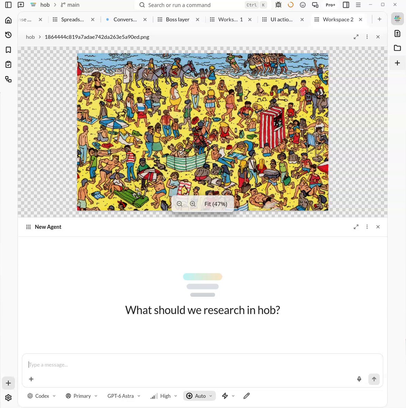Screen dimensions: 406x408
Task: Click the microphone voice input icon
Action: (359, 379)
